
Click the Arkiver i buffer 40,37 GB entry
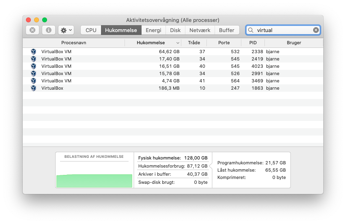(x=173, y=174)
